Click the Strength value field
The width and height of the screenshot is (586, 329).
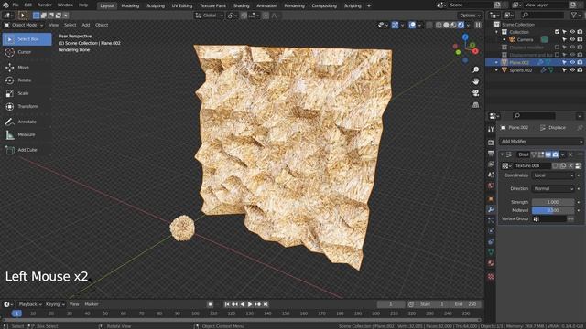[x=553, y=202]
